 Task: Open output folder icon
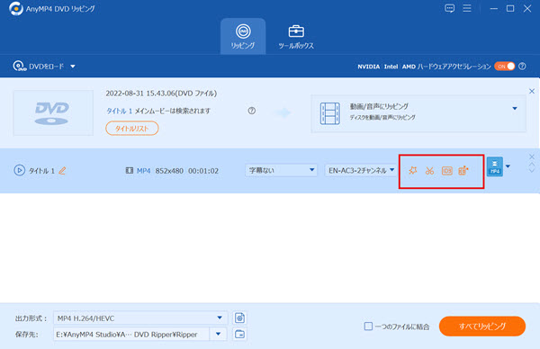tap(239, 334)
